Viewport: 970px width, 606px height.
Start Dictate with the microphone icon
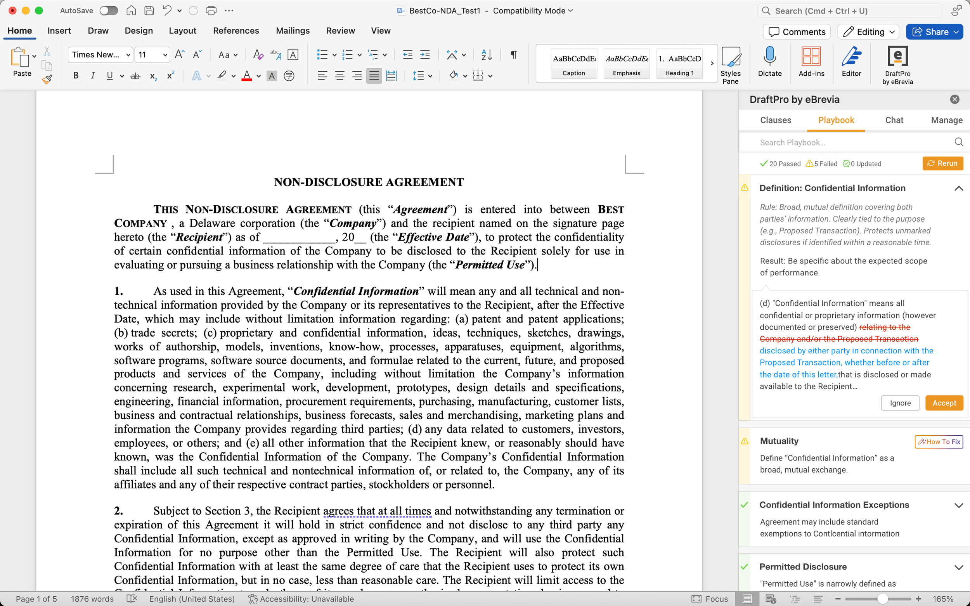pos(769,61)
